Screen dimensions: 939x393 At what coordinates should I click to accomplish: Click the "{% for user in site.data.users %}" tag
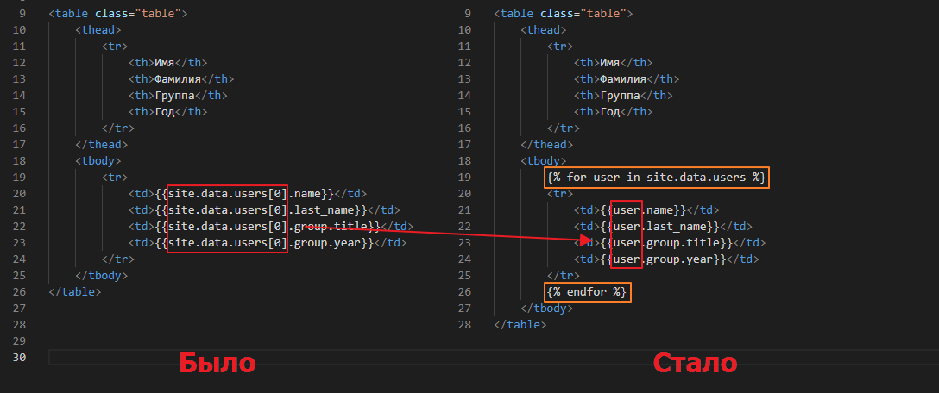[656, 178]
